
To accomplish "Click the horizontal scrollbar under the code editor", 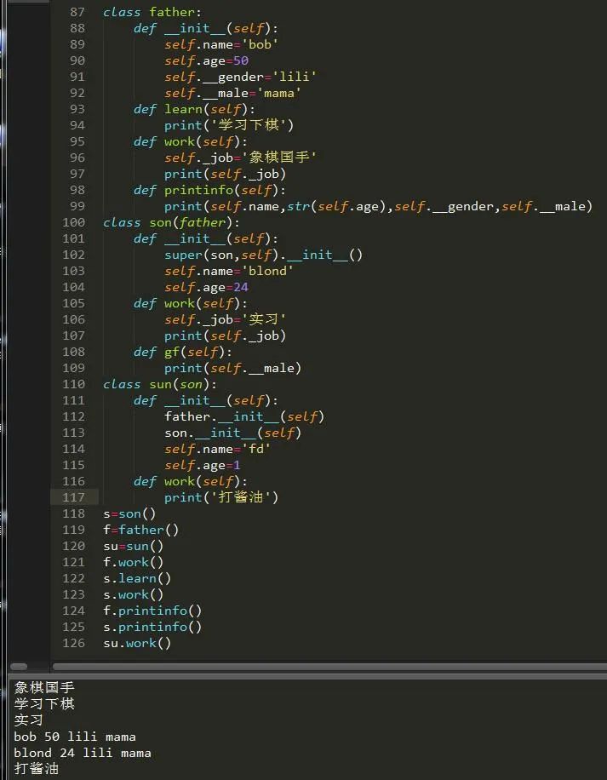I will (329, 667).
